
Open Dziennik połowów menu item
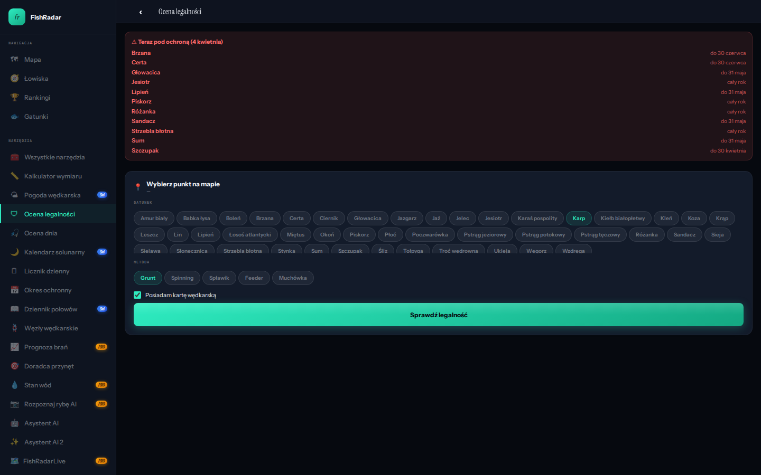point(51,309)
